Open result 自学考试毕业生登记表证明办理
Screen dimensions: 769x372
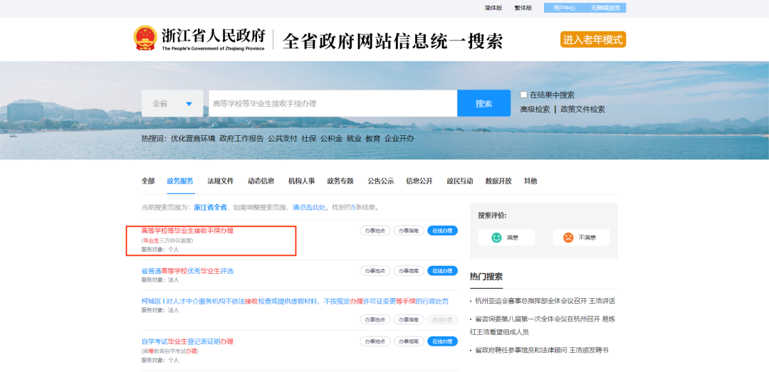tap(187, 341)
